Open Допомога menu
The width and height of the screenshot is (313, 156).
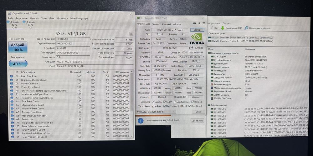pos(62,18)
